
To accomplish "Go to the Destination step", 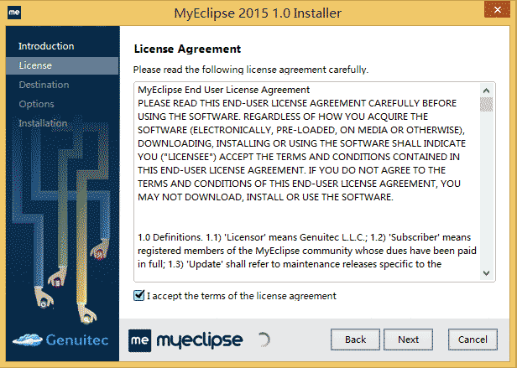I will [x=44, y=85].
